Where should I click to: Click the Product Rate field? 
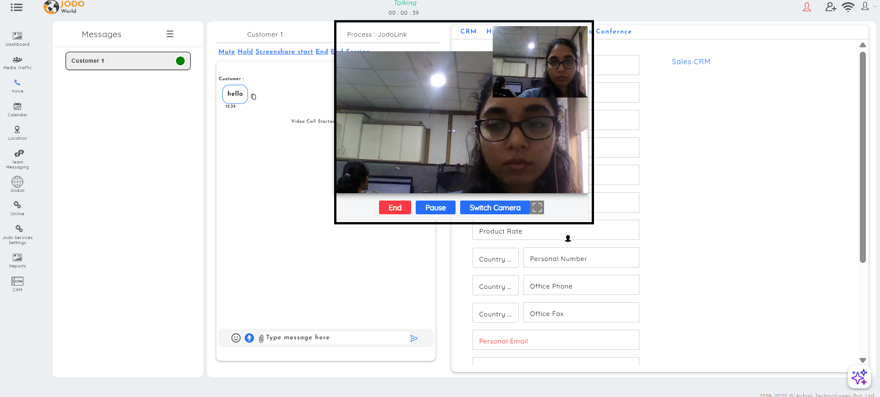coord(556,230)
